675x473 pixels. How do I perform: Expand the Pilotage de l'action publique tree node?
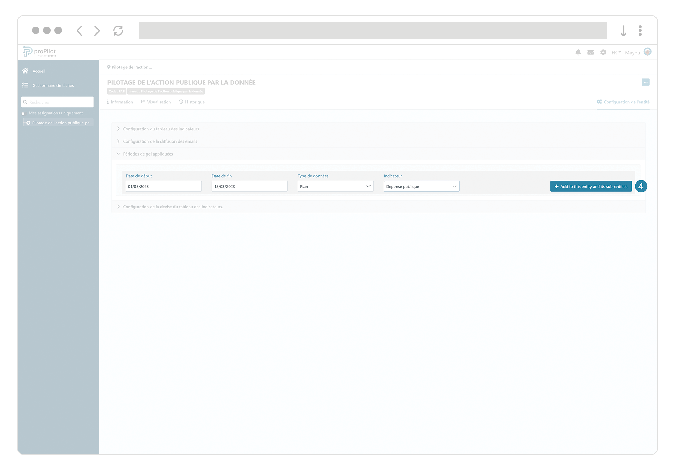tap(28, 123)
